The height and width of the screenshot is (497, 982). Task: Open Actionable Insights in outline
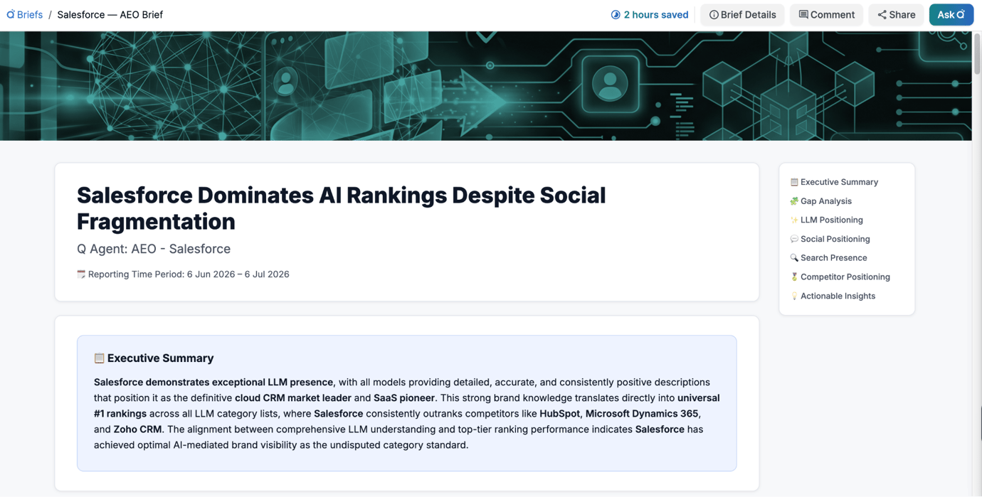833,296
